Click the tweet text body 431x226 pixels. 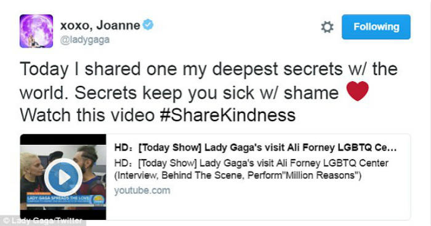click(209, 92)
